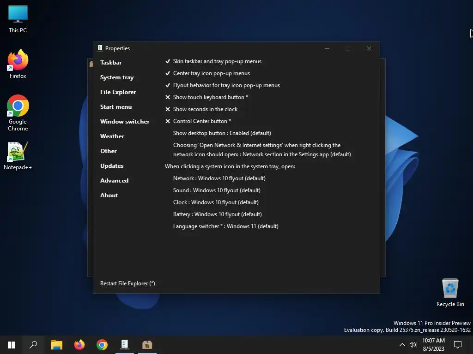
Task: Open the Taskbar settings section
Action: coord(111,63)
